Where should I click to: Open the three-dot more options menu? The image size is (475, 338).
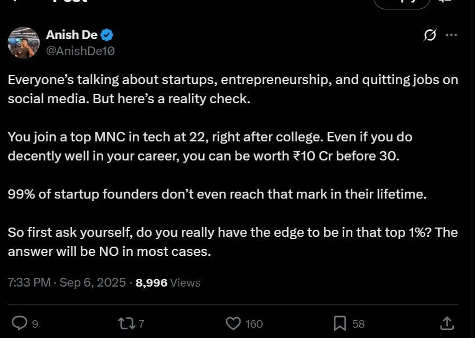(451, 35)
